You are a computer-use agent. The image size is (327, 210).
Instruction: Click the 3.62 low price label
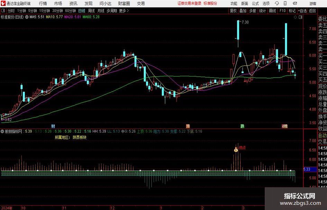pos(8,120)
